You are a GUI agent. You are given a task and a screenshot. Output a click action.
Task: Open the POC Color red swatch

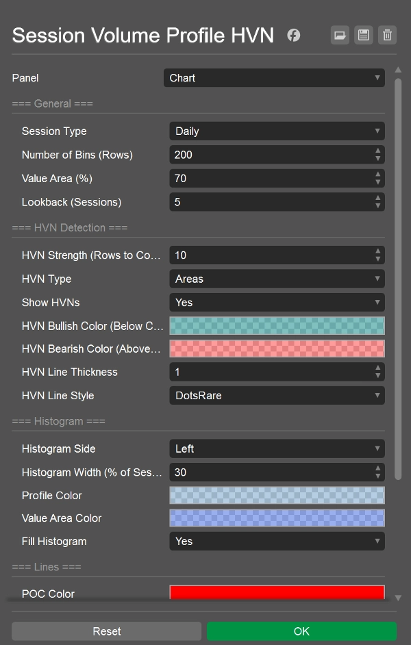[277, 592]
